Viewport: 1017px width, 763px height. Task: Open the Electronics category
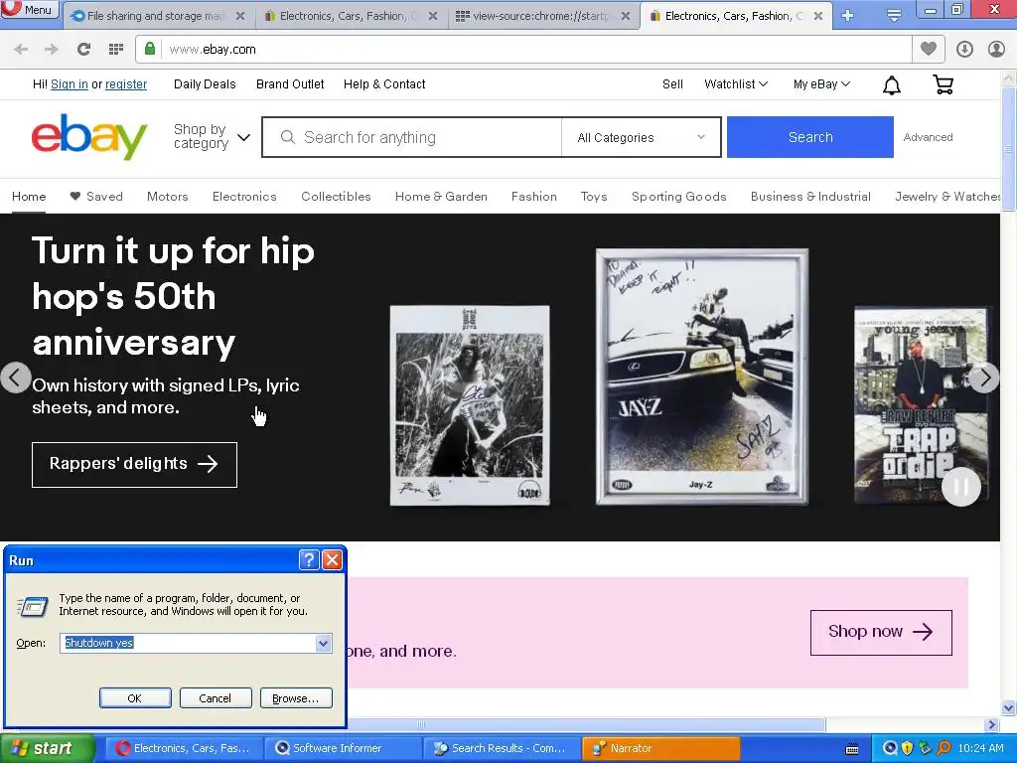(x=244, y=197)
